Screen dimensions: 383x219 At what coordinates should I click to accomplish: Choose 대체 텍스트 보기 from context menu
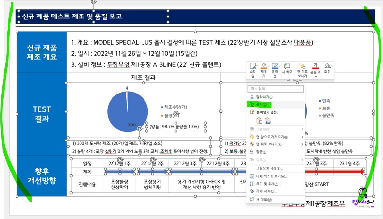(276, 176)
